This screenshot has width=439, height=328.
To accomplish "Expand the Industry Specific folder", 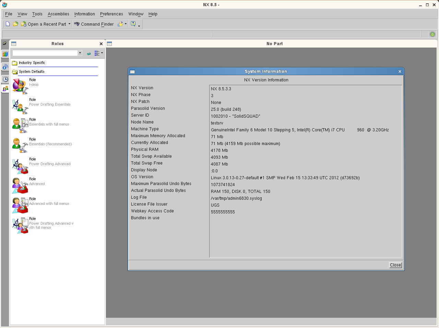I will (32, 63).
